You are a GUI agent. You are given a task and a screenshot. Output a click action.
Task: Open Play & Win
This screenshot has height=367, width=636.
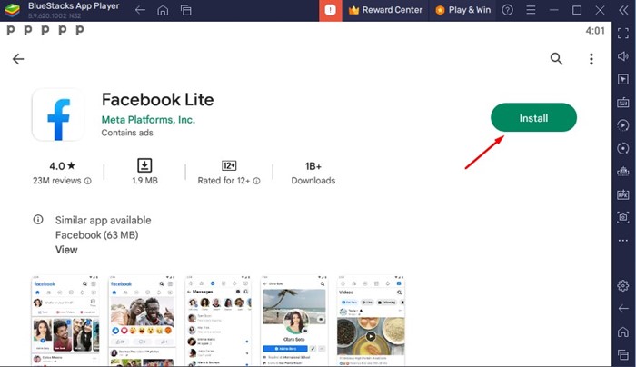click(462, 10)
